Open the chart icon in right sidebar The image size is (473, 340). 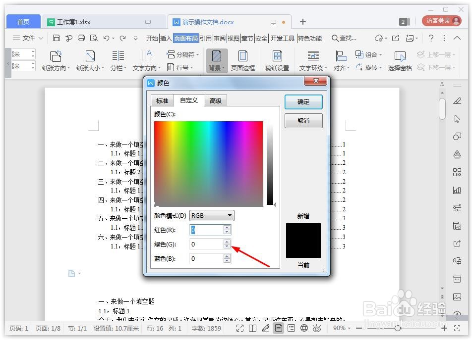tap(457, 190)
